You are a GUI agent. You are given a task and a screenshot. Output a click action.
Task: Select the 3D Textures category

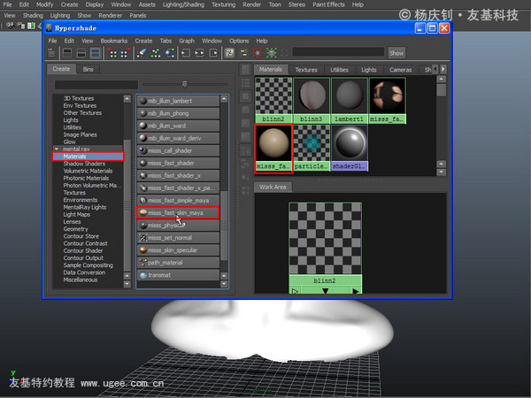tap(79, 98)
